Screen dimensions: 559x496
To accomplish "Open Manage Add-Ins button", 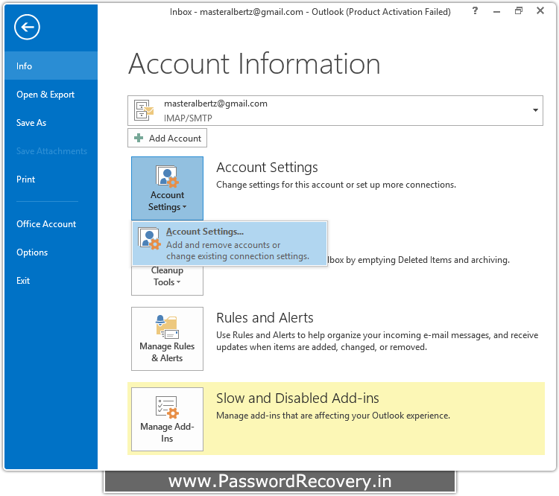I will (x=167, y=419).
